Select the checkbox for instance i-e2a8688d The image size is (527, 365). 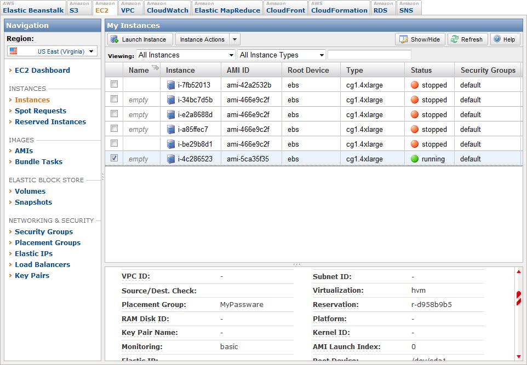pyautogui.click(x=114, y=114)
